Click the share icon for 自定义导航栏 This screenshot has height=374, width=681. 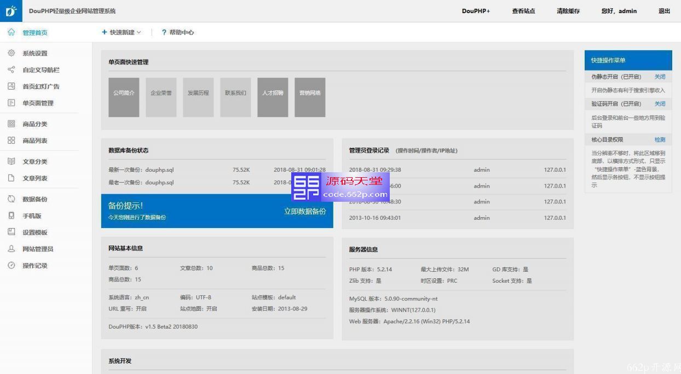click(11, 69)
